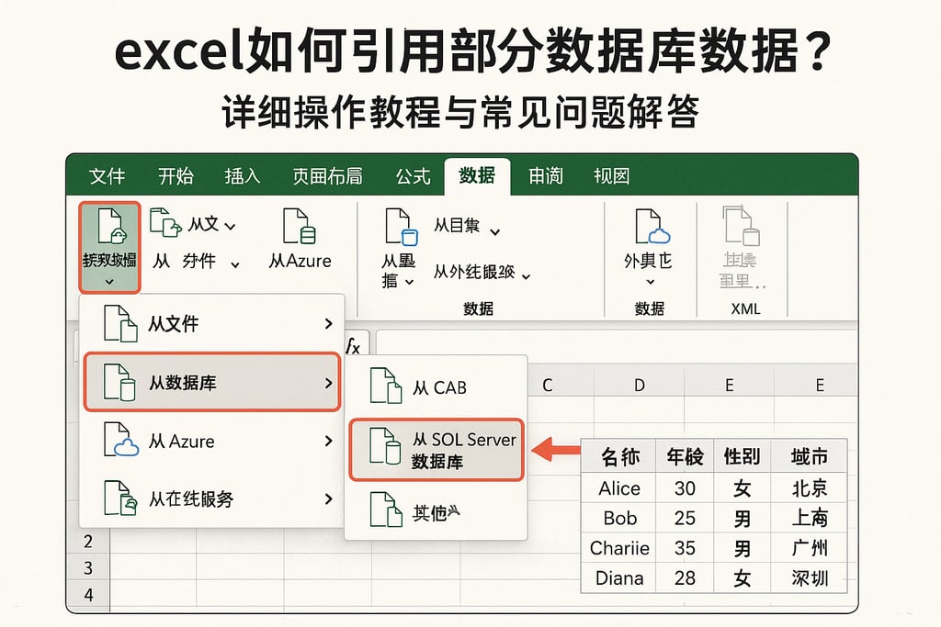This screenshot has width=941, height=627.
Task: Open the dropdown under 获取数据
Action: pyautogui.click(x=111, y=280)
